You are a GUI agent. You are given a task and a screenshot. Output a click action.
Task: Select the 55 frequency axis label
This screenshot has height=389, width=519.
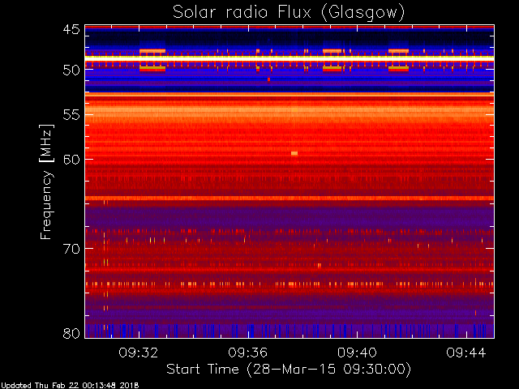(71, 115)
